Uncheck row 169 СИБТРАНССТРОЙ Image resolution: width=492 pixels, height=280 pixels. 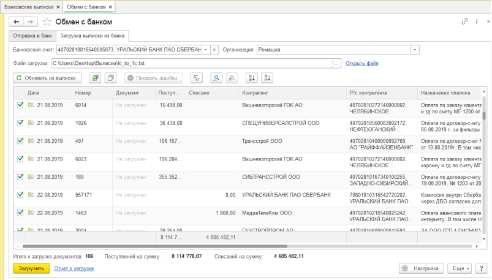[x=20, y=176]
